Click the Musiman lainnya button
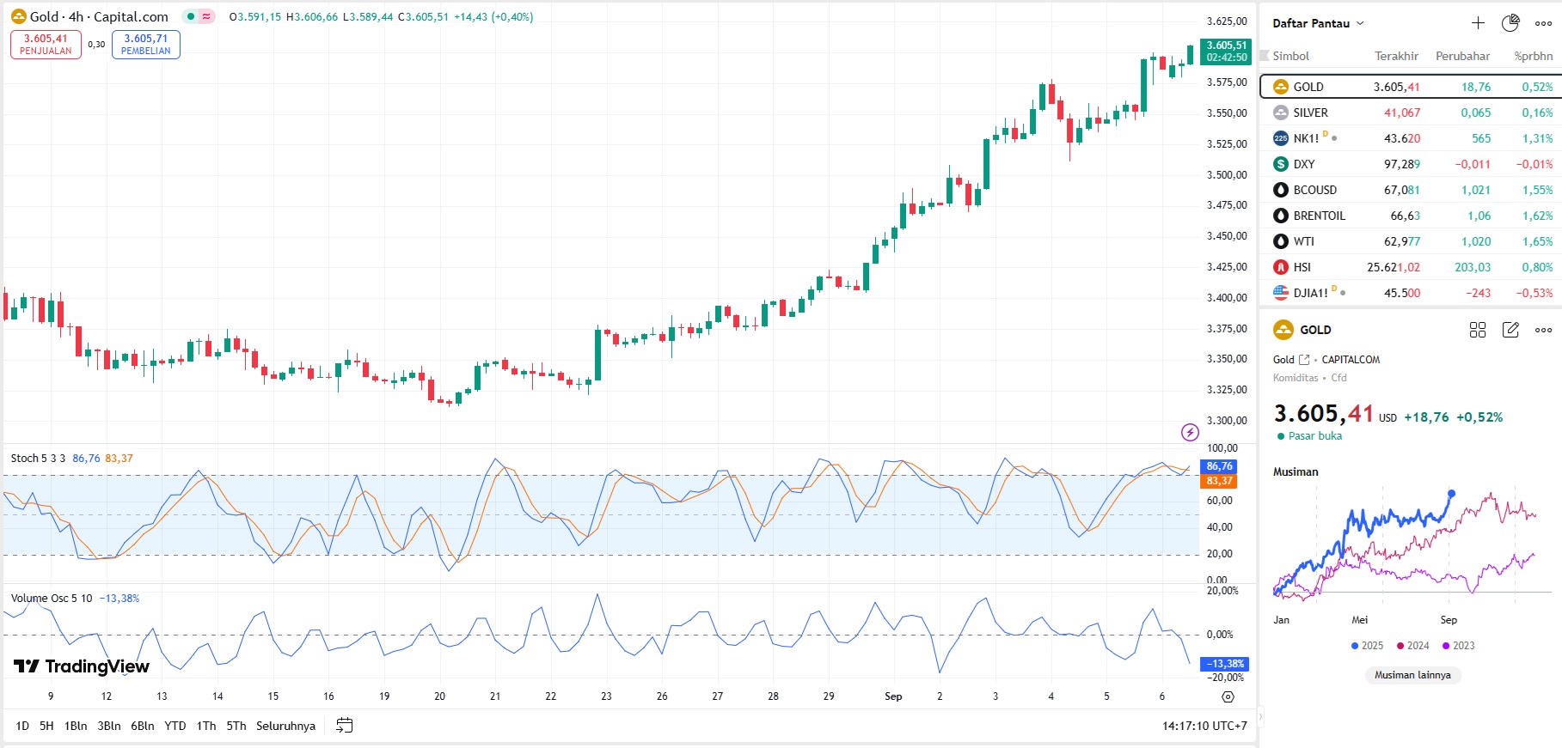The image size is (1562, 748). click(1412, 675)
